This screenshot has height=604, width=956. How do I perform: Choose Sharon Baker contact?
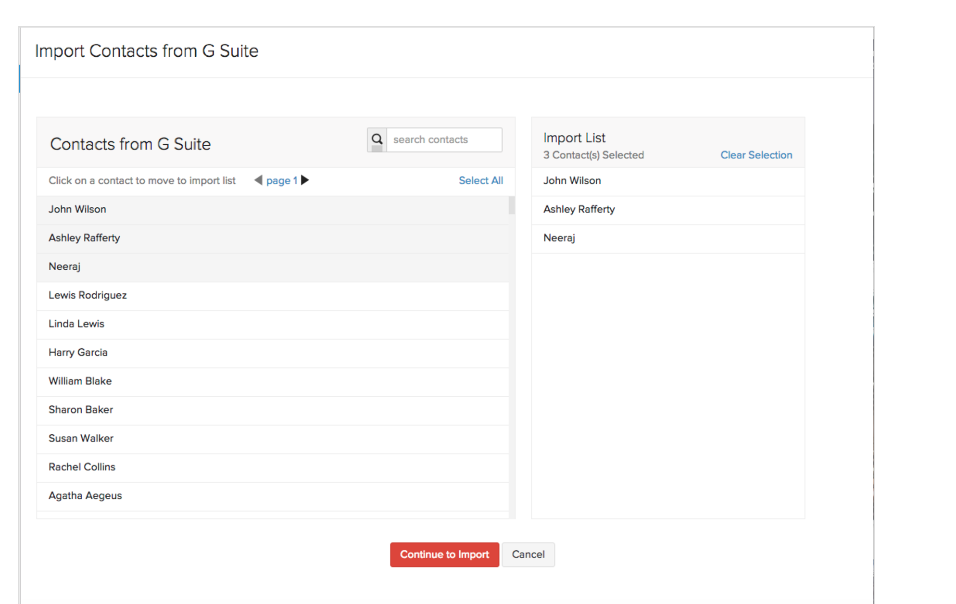click(x=81, y=410)
